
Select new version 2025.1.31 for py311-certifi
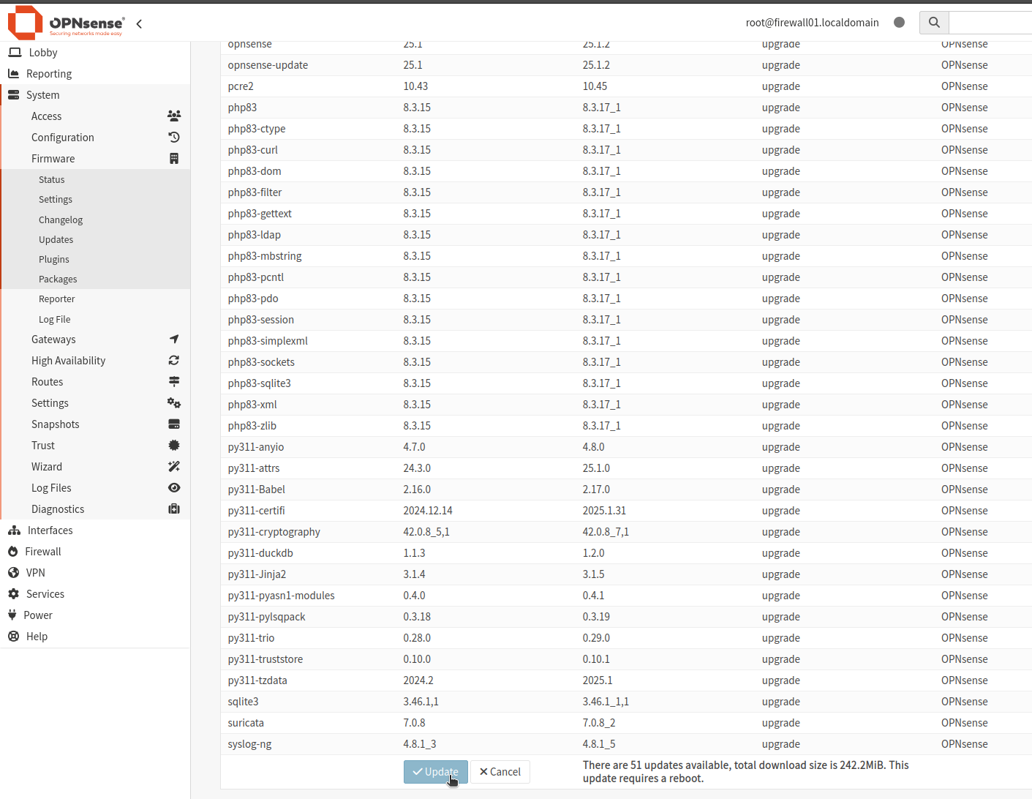click(x=604, y=511)
